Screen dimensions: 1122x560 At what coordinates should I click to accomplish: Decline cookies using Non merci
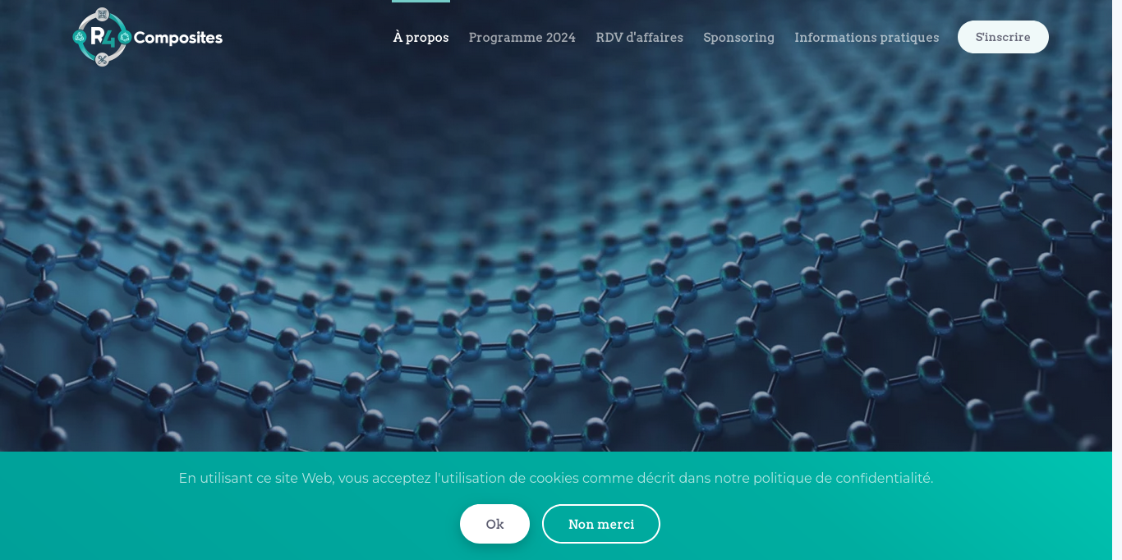pos(600,524)
